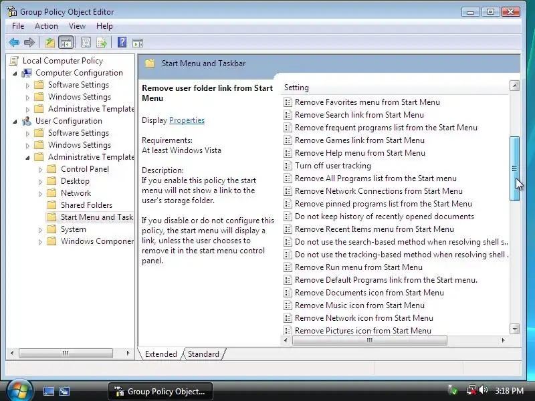The image size is (535, 401).
Task: Click the vertical scrollbar thumb in settings list
Action: tap(514, 168)
